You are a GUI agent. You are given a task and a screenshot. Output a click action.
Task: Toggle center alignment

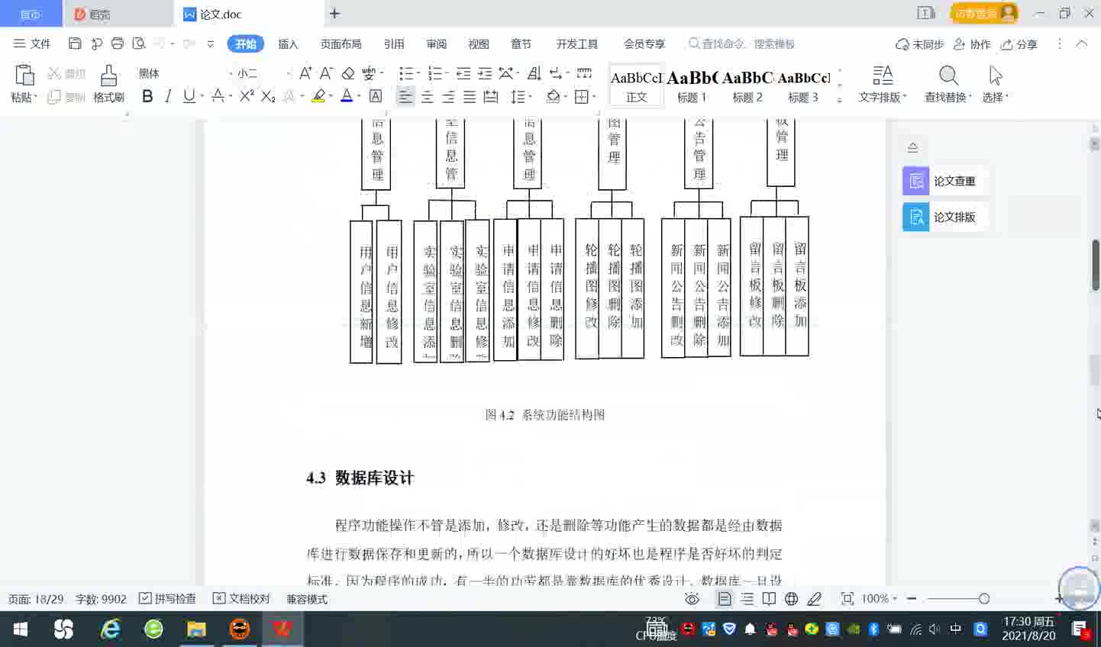pyautogui.click(x=427, y=97)
